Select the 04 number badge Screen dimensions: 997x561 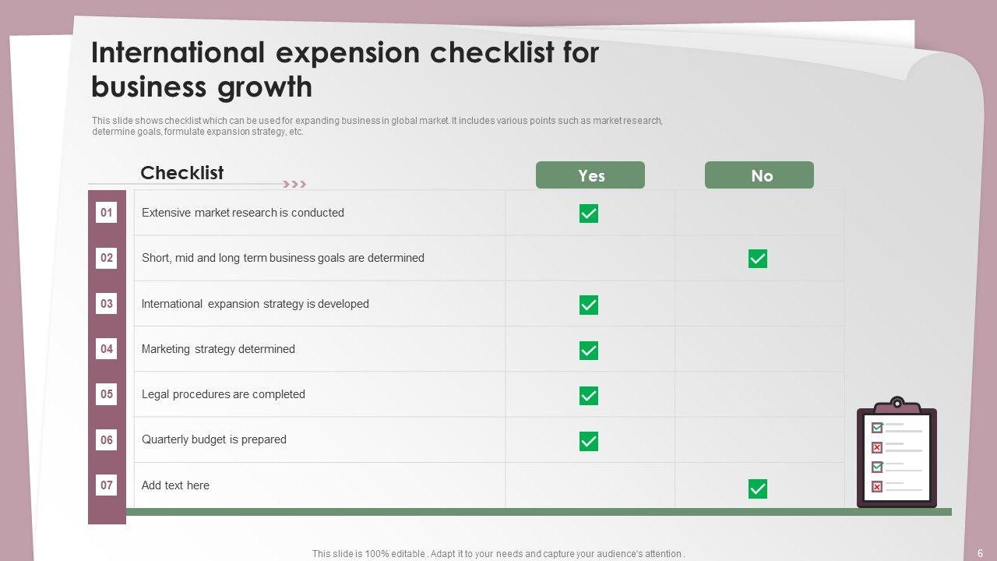click(x=107, y=349)
